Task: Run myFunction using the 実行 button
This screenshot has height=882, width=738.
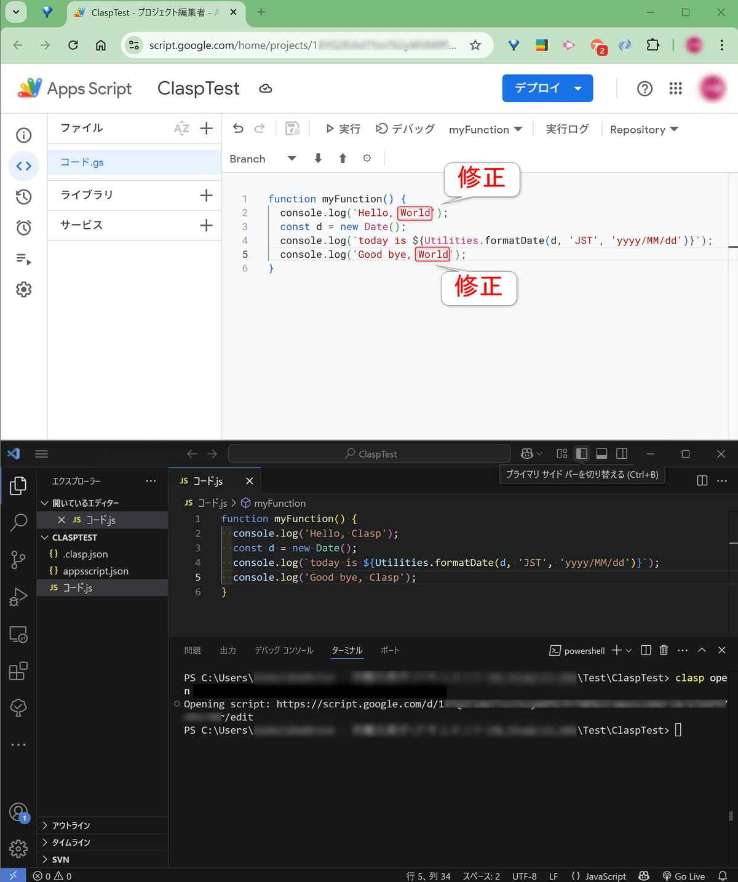Action: click(x=342, y=129)
